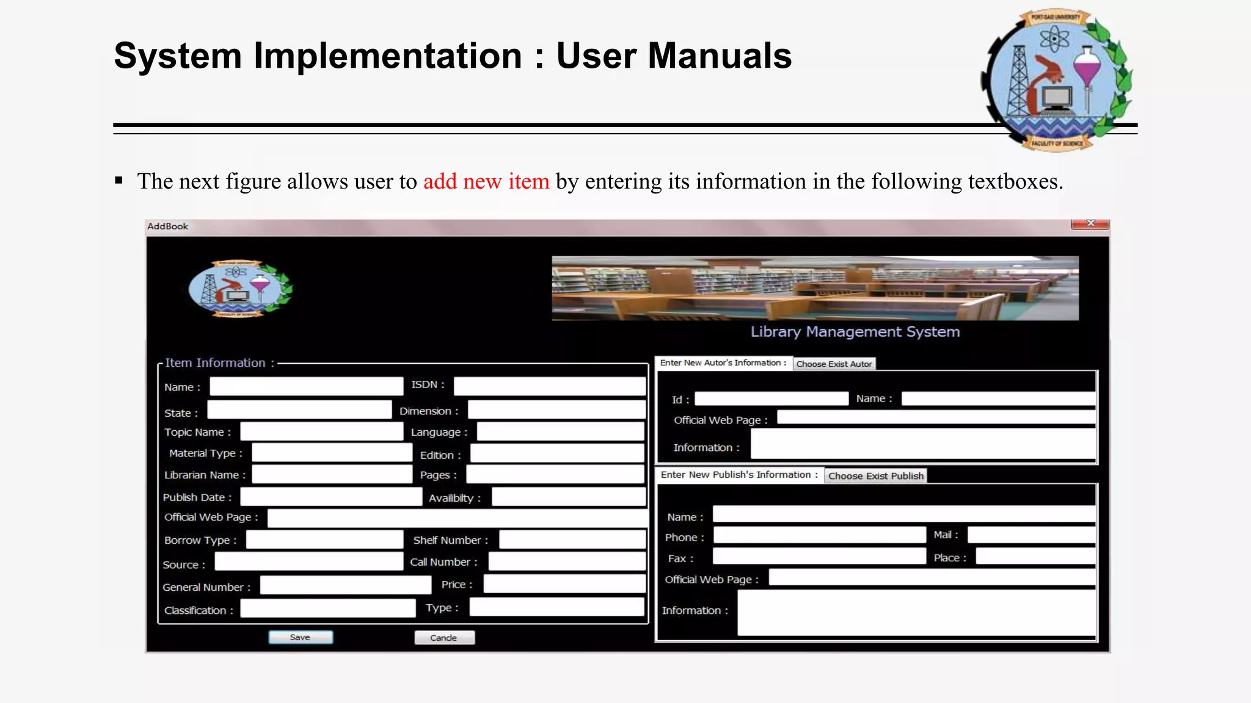This screenshot has width=1251, height=703.
Task: Click the publisher Place text box
Action: [1035, 556]
